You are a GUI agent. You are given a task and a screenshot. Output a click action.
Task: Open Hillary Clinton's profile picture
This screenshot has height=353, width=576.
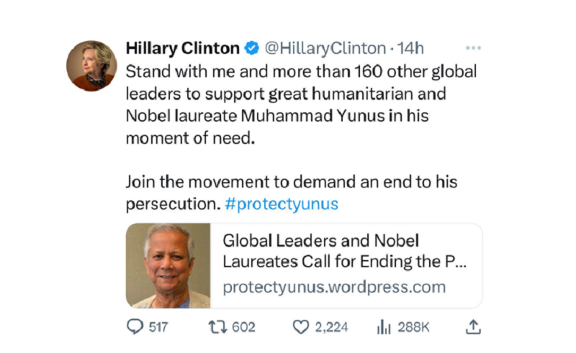pos(91,65)
